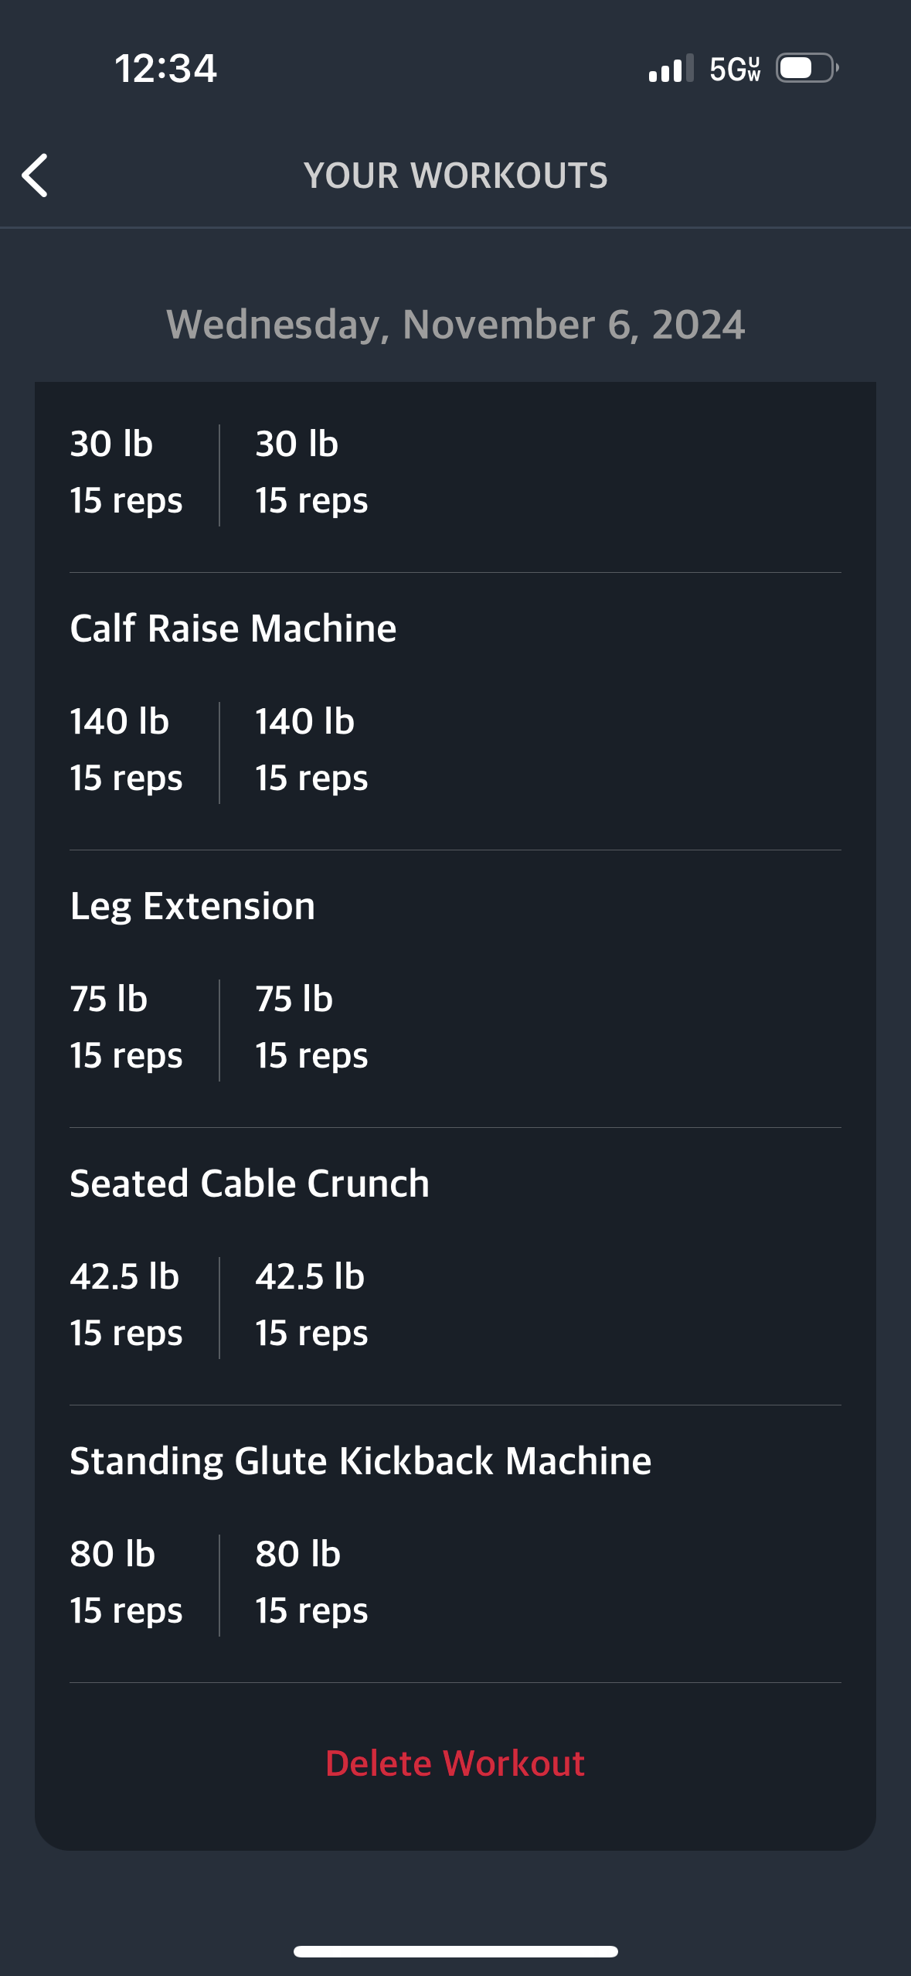Tap the 5G network indicator
Image resolution: width=911 pixels, height=1976 pixels.
[735, 69]
